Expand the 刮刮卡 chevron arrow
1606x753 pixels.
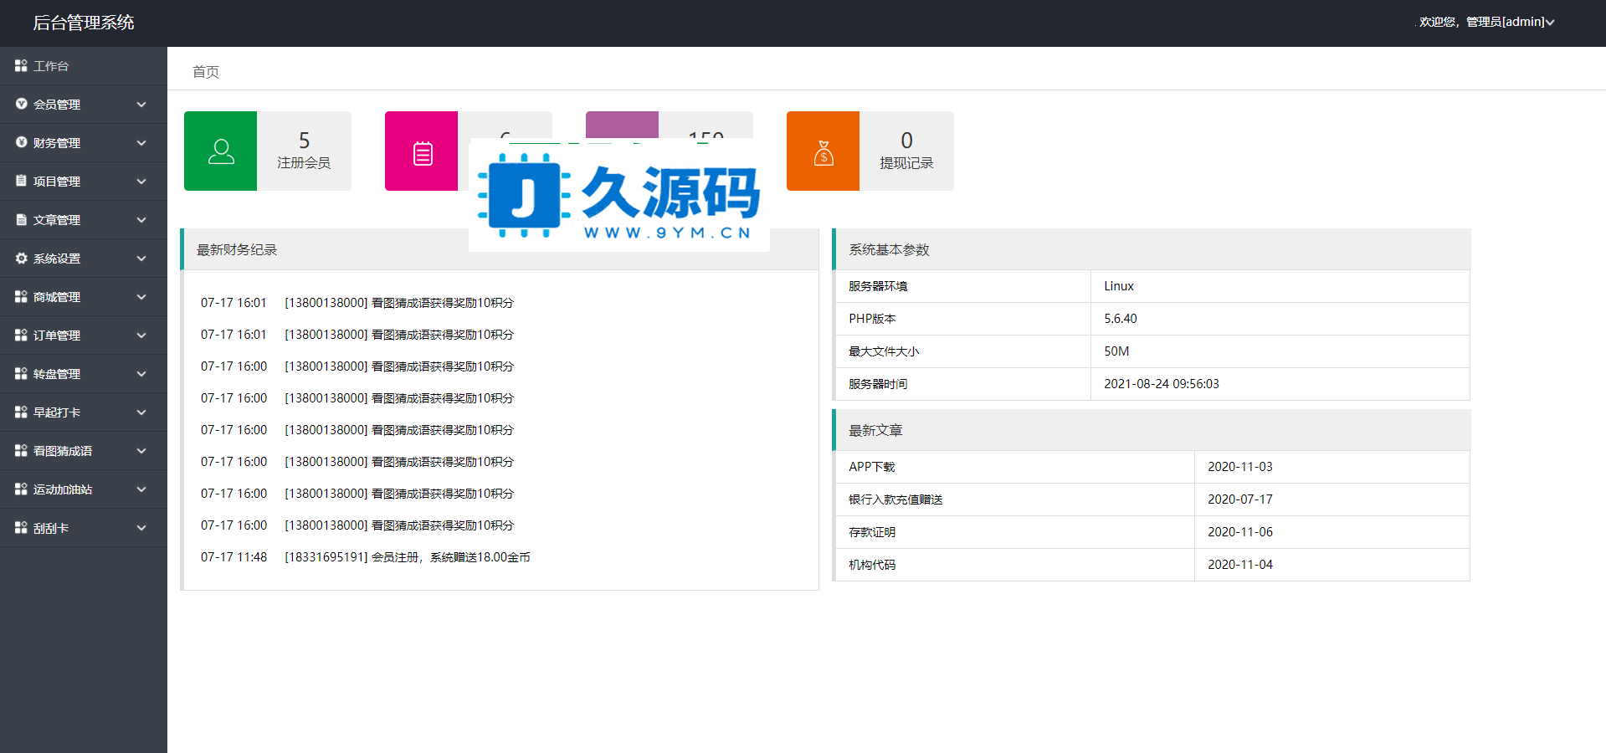(141, 528)
